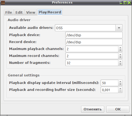Click the Record device label

click(23, 42)
